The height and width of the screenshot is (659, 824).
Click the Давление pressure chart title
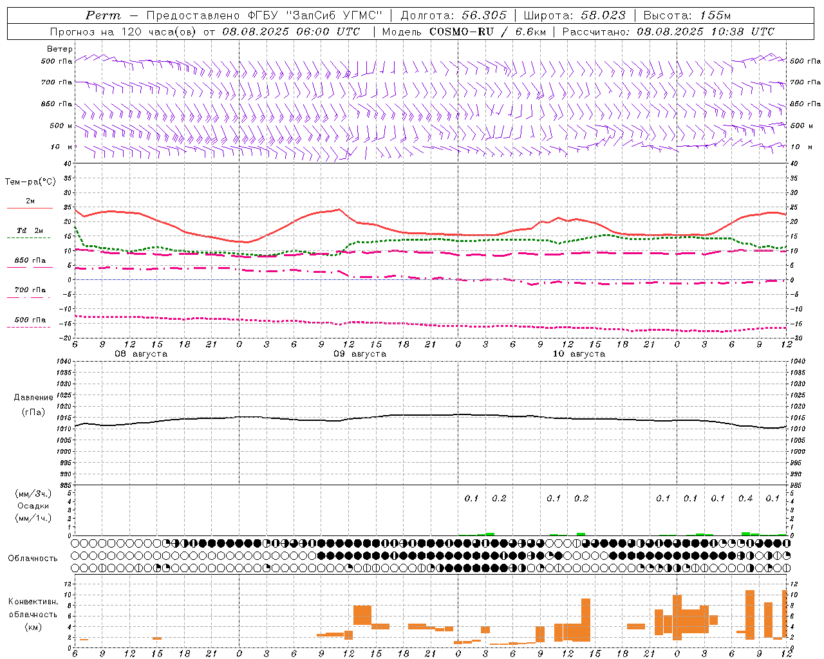click(33, 398)
